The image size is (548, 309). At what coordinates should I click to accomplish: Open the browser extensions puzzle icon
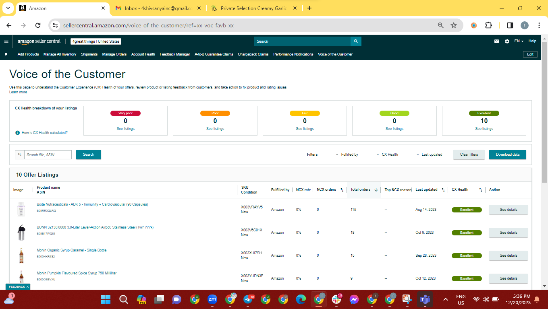pyautogui.click(x=488, y=25)
